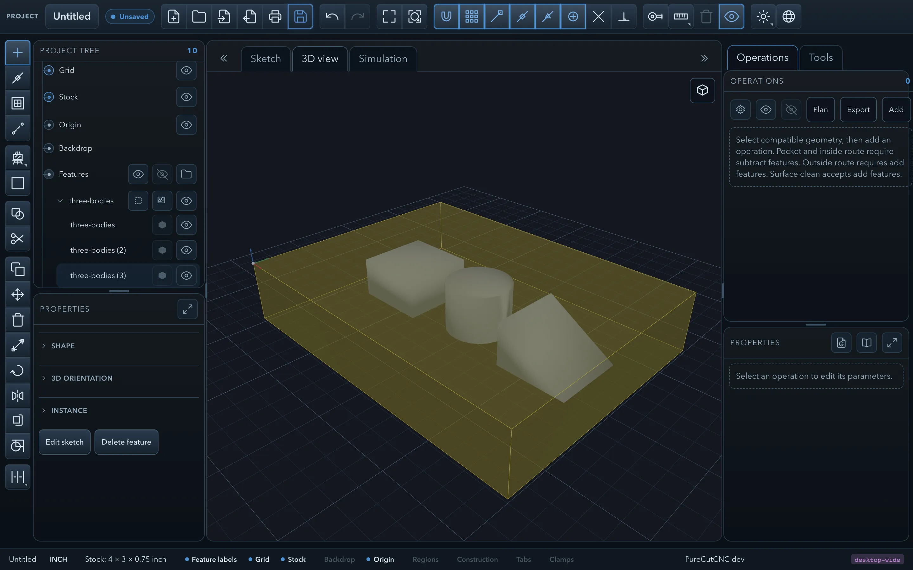Viewport: 913px width, 570px height.
Task: Toggle visibility of three-bodies (3)
Action: click(186, 275)
